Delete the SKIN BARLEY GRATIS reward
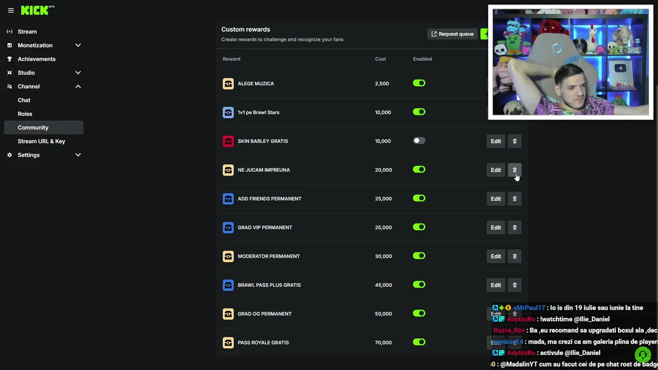The image size is (658, 370). pos(515,141)
